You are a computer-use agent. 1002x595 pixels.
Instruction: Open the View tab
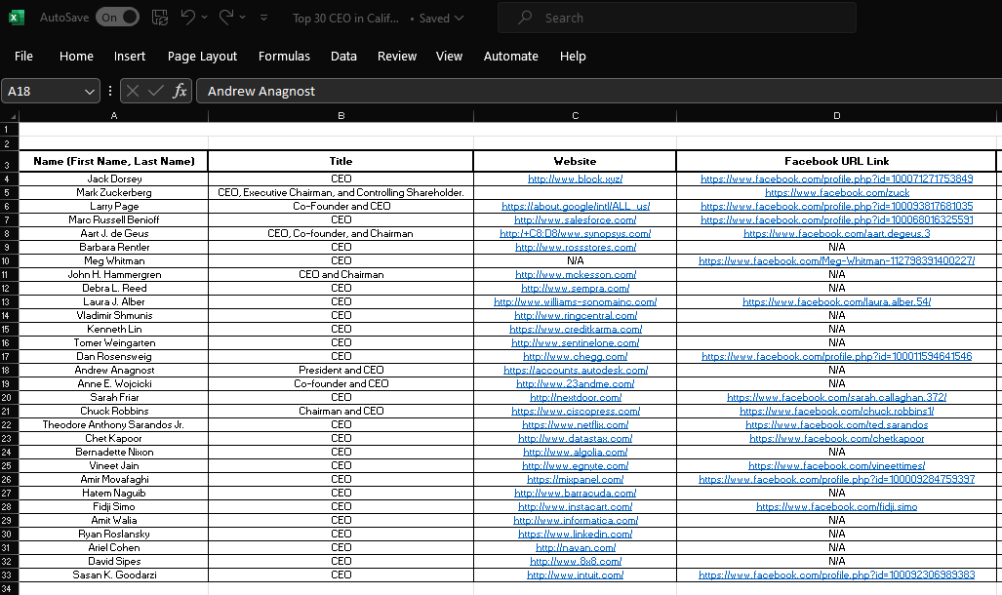click(449, 57)
